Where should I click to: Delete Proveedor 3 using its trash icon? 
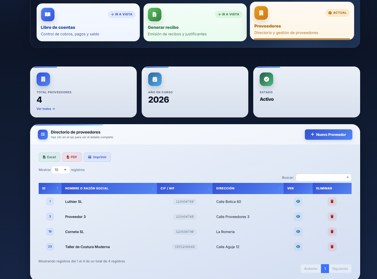332,217
